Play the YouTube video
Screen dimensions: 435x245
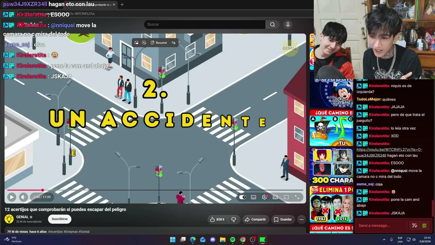point(12,197)
